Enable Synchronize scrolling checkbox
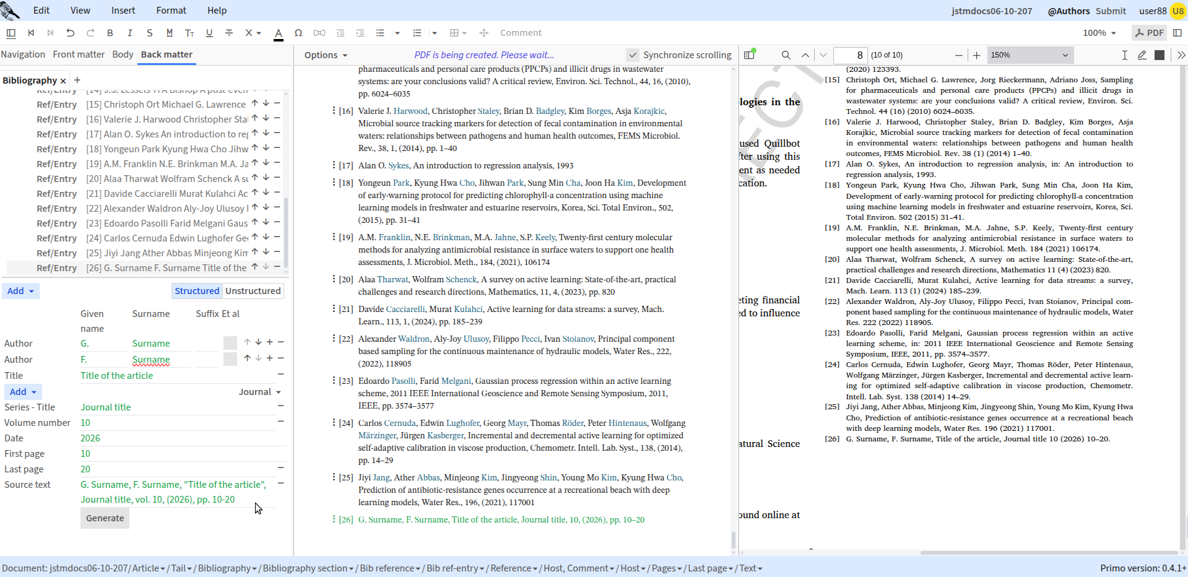 point(632,54)
